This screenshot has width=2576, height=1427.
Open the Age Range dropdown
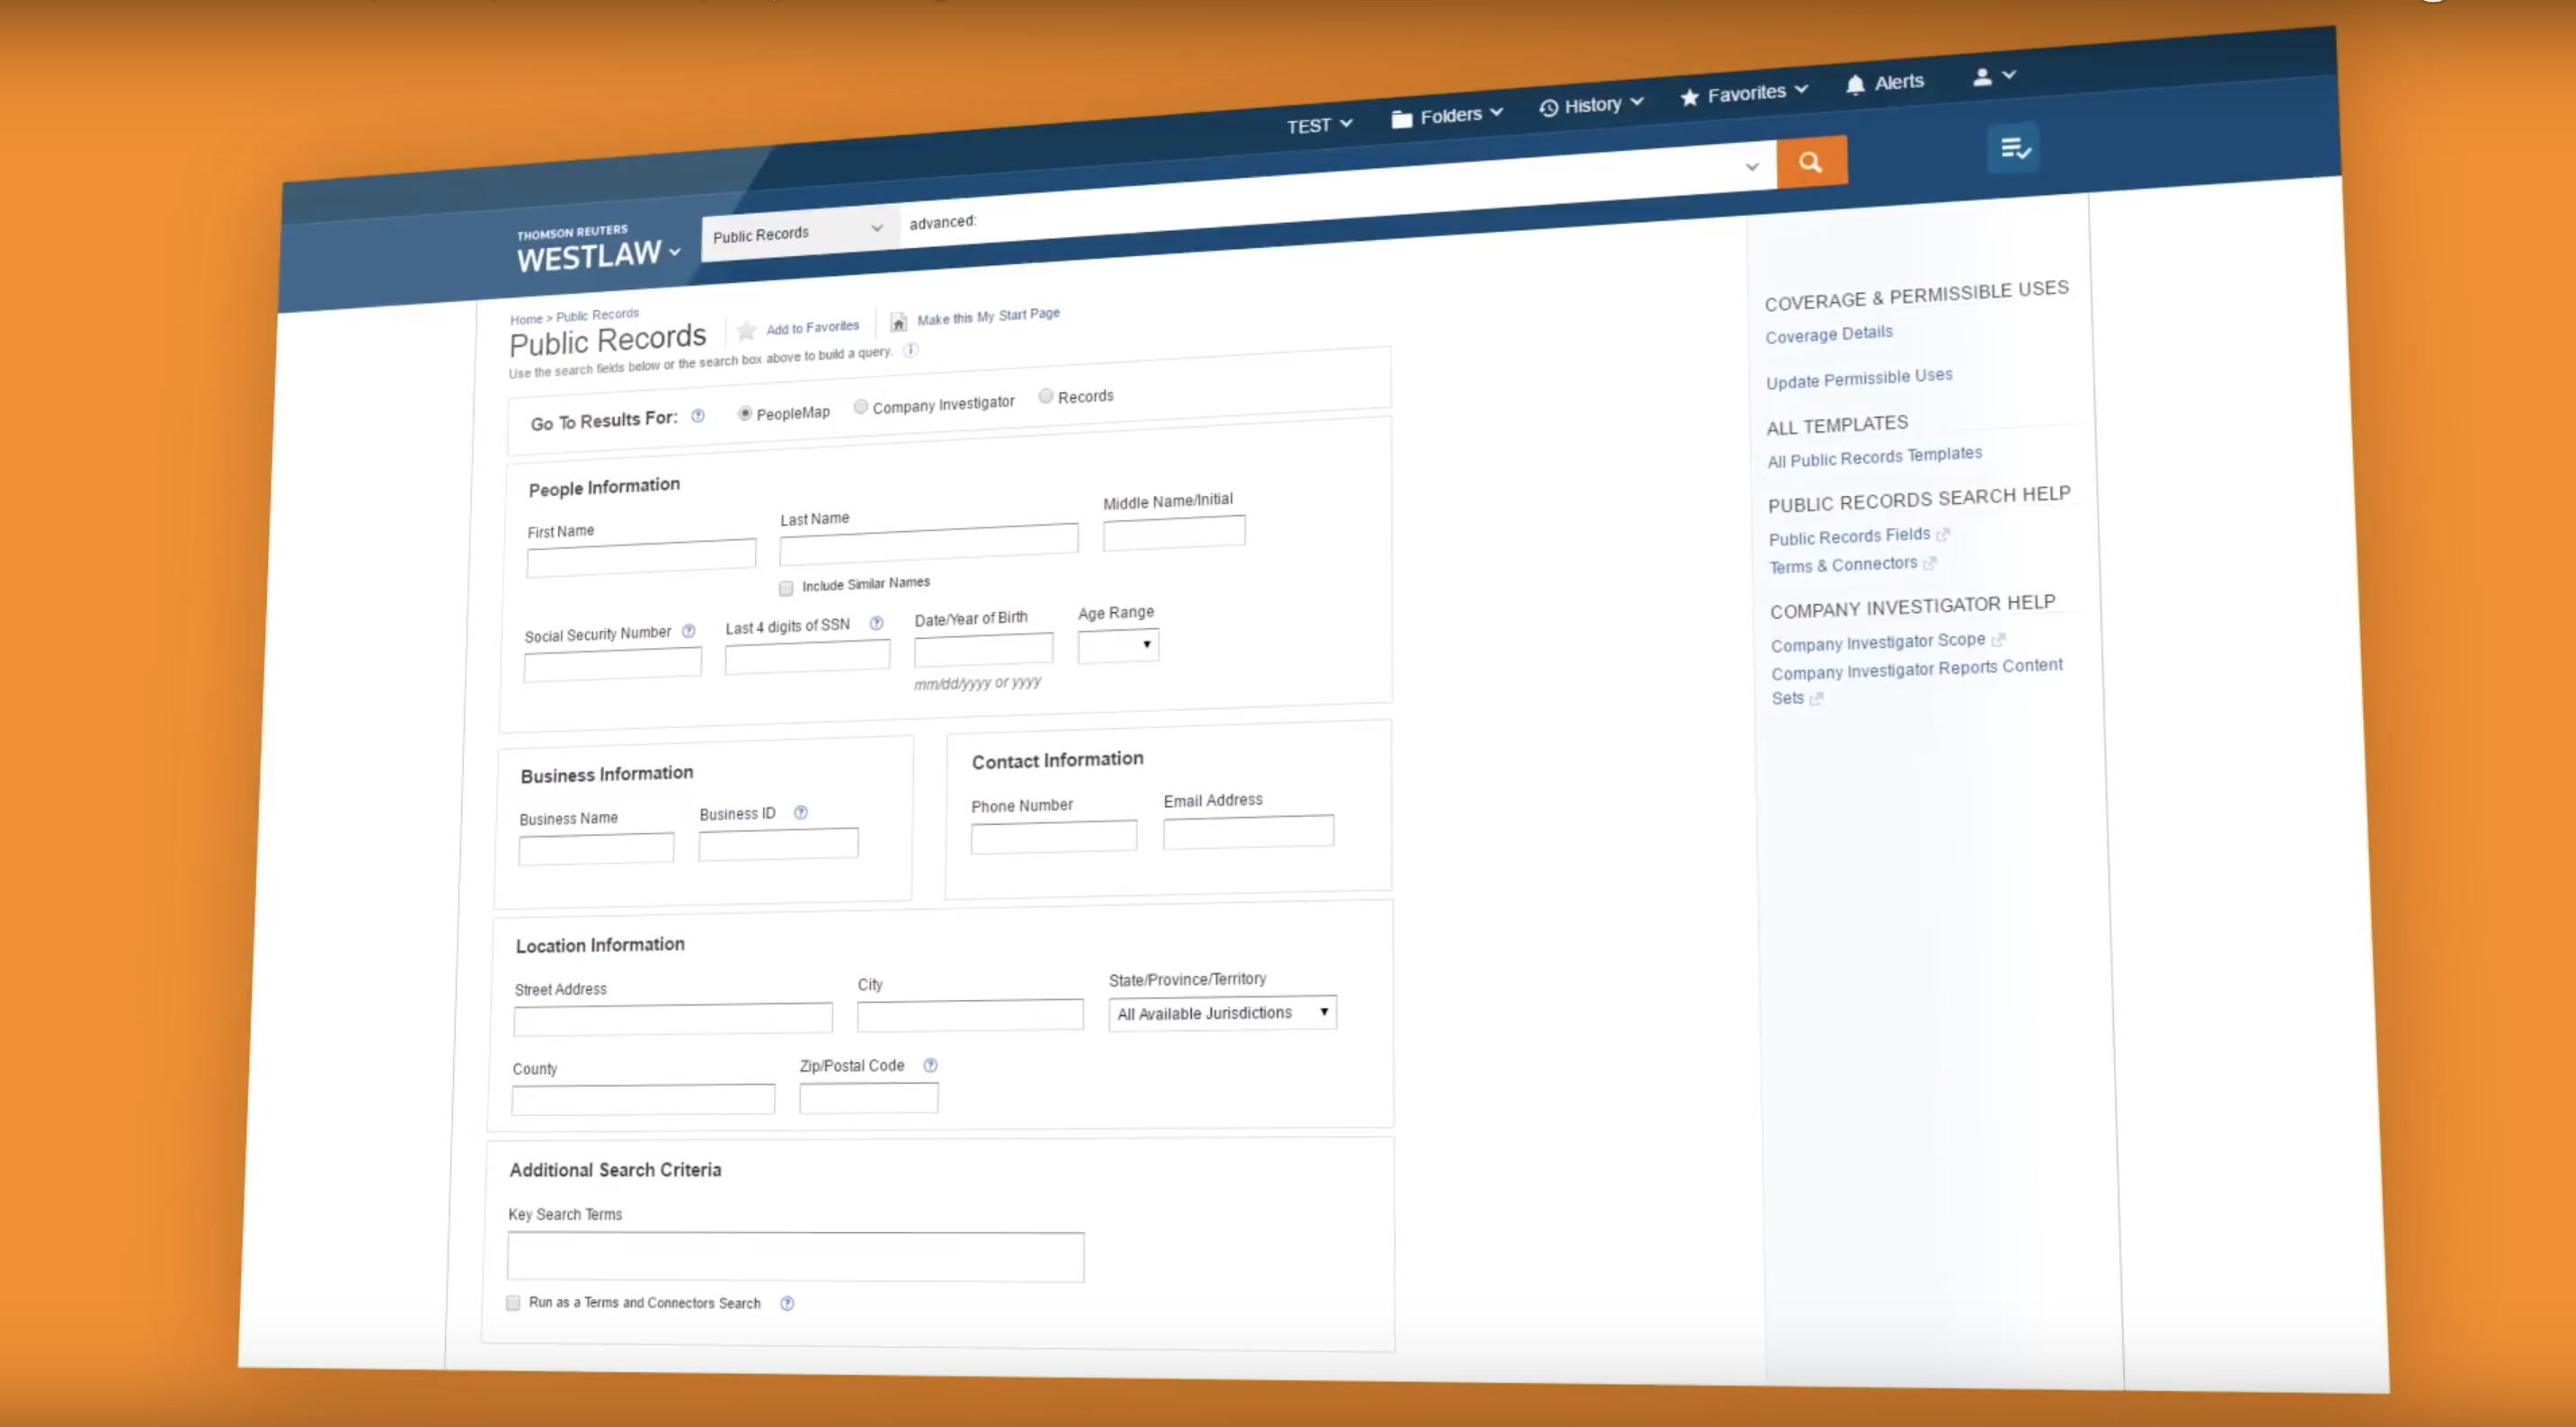(1118, 645)
